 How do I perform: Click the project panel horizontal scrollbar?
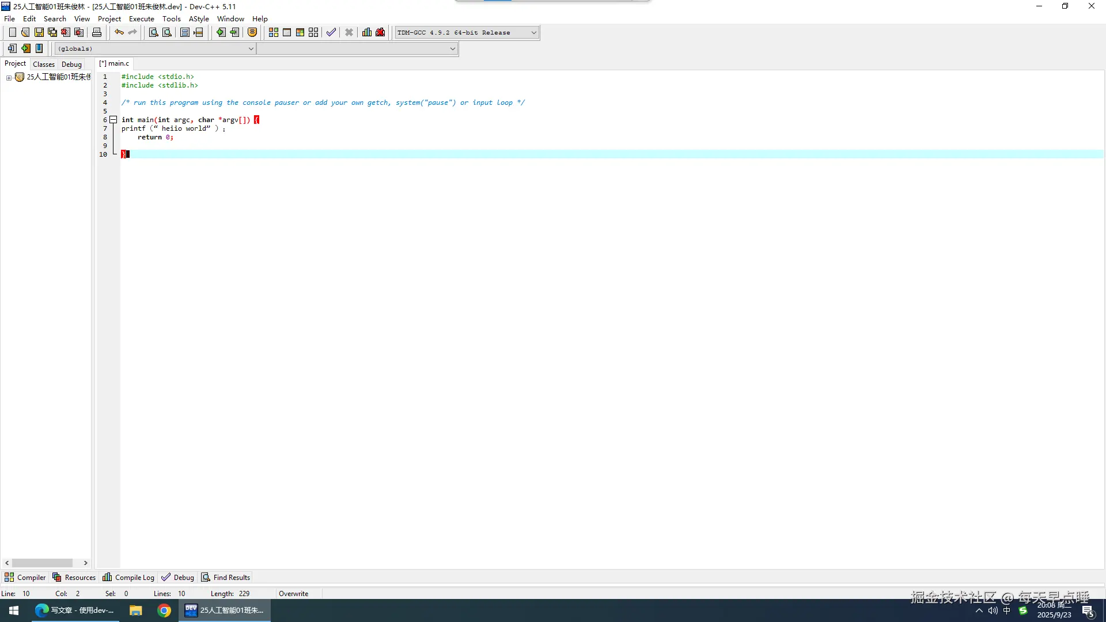(x=42, y=563)
